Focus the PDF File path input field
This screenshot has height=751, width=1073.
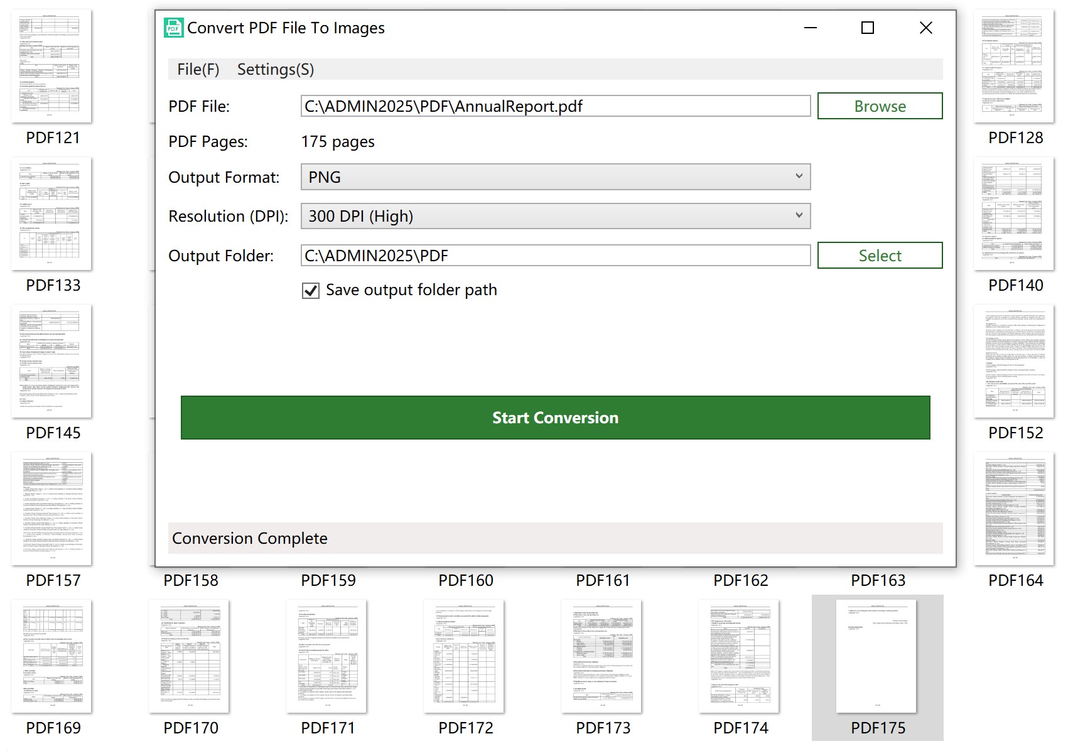coord(556,106)
